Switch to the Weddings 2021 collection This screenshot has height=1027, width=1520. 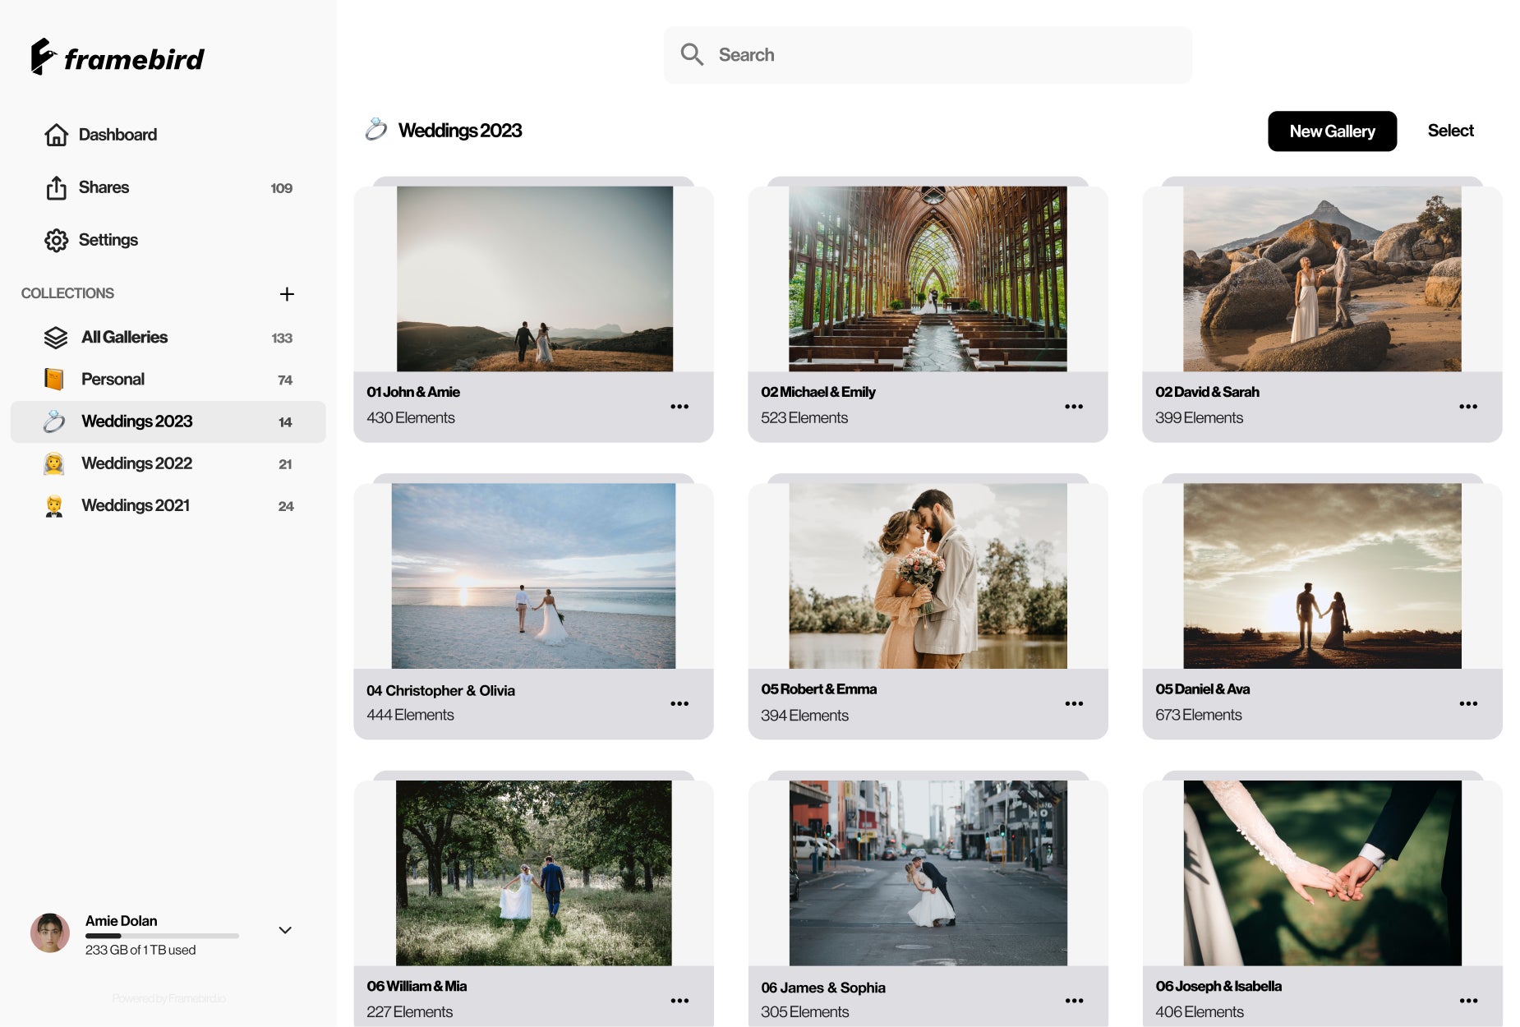tap(136, 505)
